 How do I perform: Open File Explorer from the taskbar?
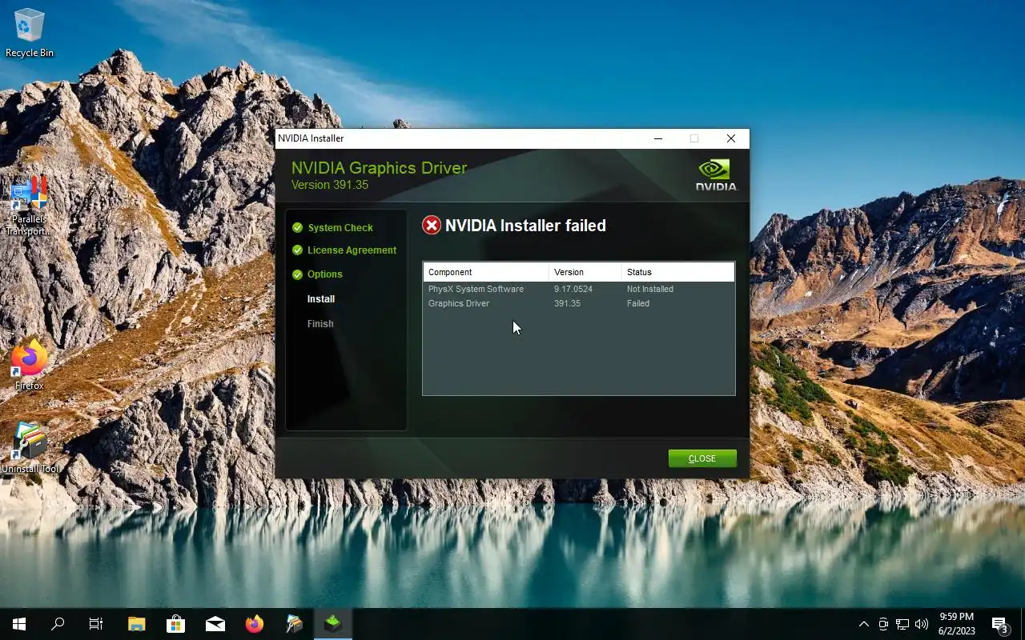[137, 624]
